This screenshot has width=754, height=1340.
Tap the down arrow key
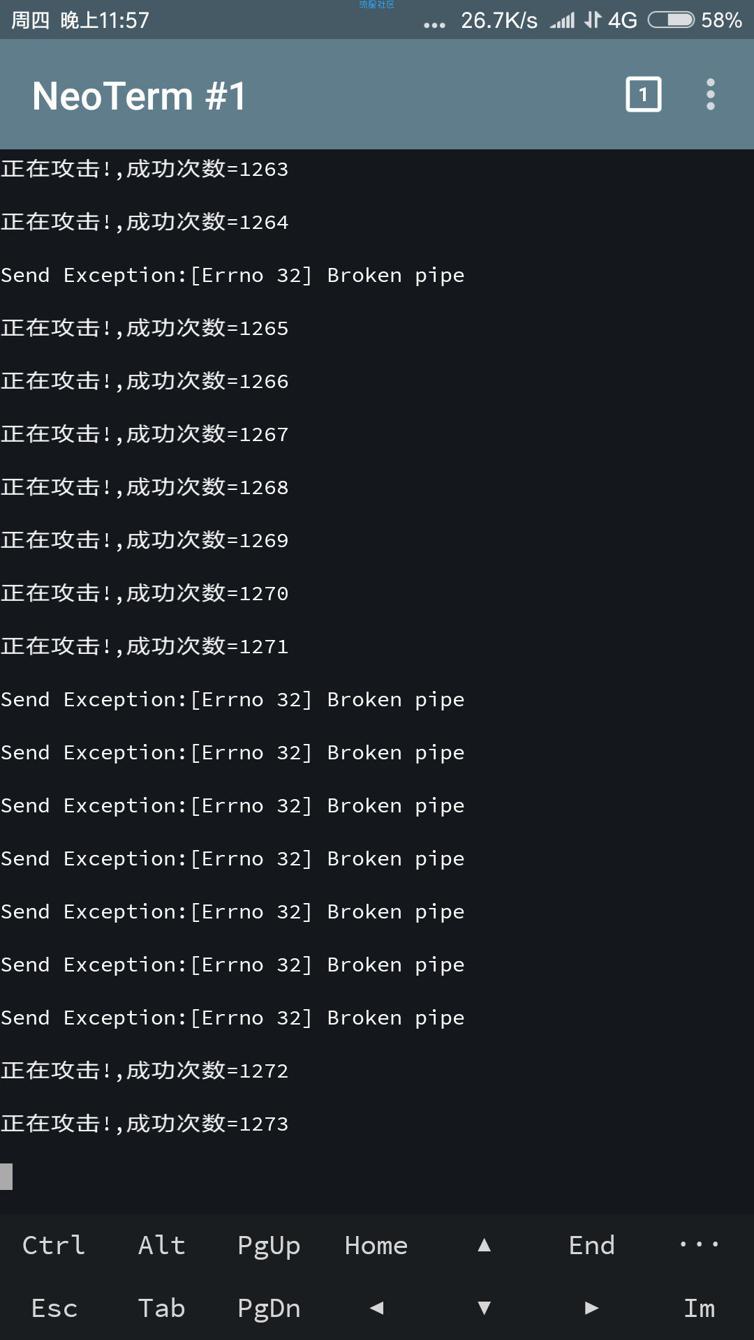484,1308
